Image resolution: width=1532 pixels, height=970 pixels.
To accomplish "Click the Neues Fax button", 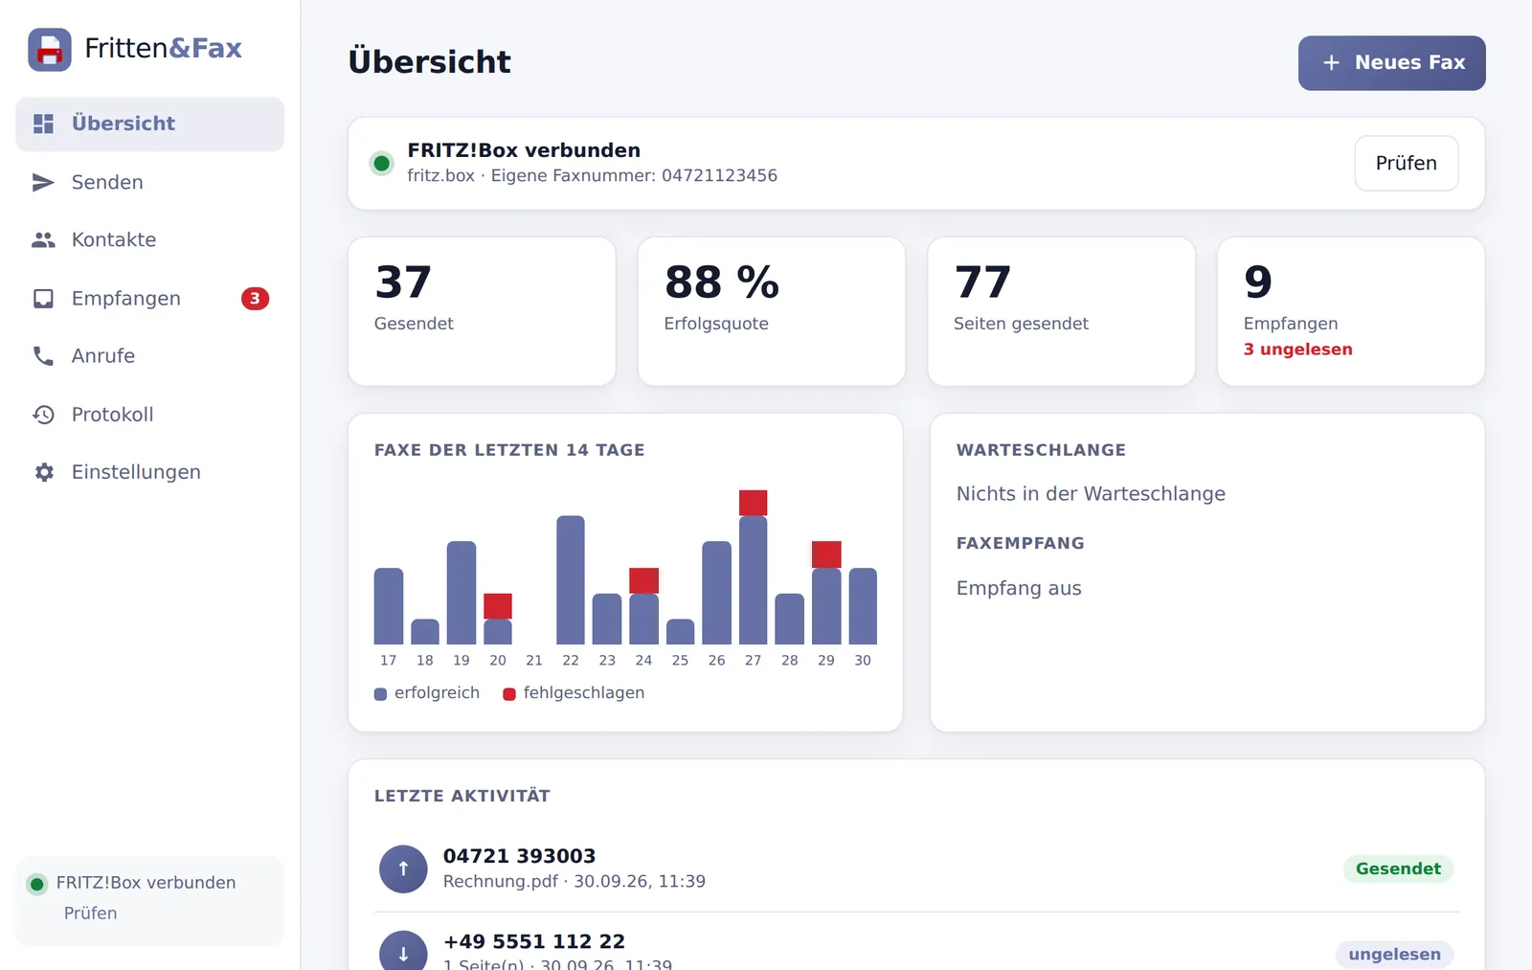I will pyautogui.click(x=1391, y=63).
